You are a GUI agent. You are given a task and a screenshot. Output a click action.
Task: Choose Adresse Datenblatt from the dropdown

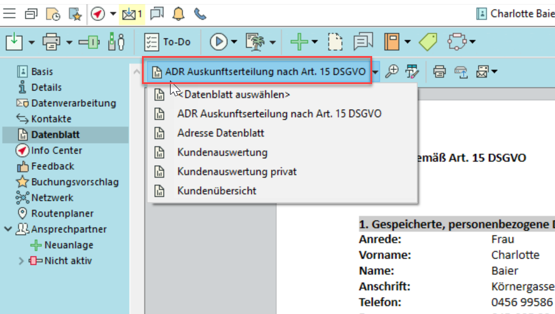click(x=220, y=133)
